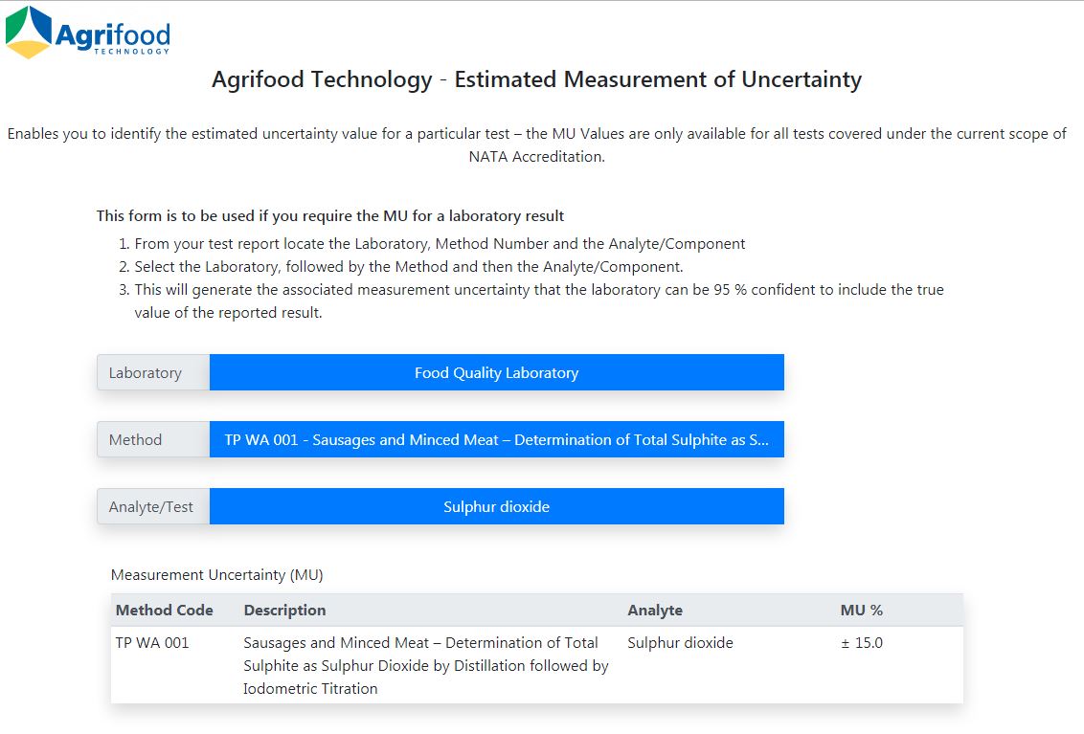Open the Analyte/Test dropdown showing Sulphur dioxide
This screenshot has width=1084, height=734.
(x=496, y=506)
